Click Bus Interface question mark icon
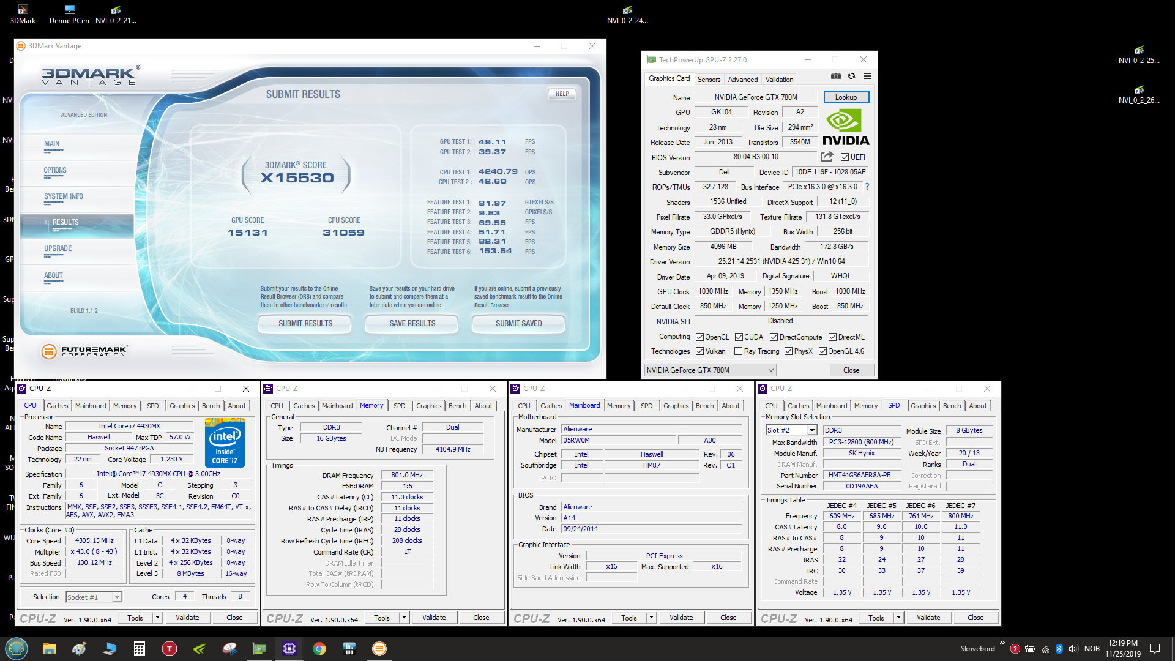1175x661 pixels. (x=867, y=187)
